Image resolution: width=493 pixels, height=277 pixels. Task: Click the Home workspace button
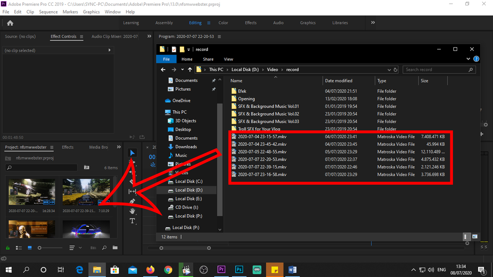point(10,23)
